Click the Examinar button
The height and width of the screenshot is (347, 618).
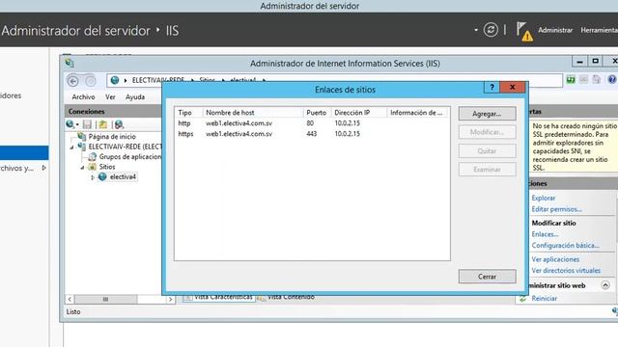point(487,170)
